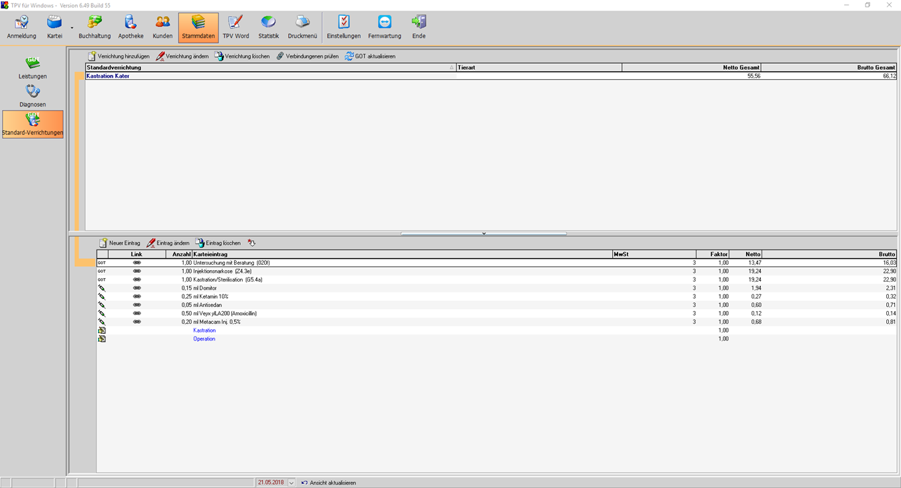Click Verrichtung hinzufügen button
Viewport: 901px width, 488px height.
coord(119,56)
